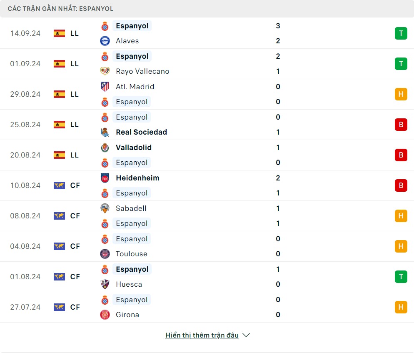Select the 27.07.24 match date
The image size is (414, 353).
[x=25, y=307]
